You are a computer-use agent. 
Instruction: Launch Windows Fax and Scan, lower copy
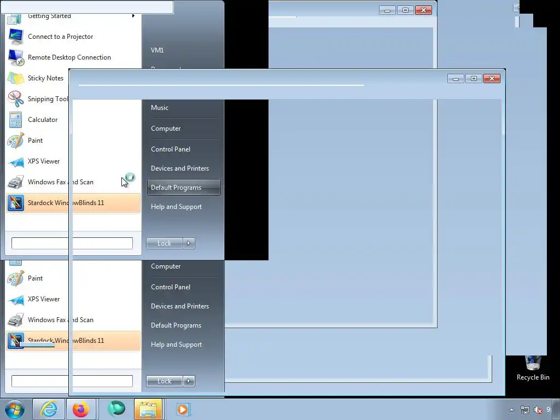point(73,319)
